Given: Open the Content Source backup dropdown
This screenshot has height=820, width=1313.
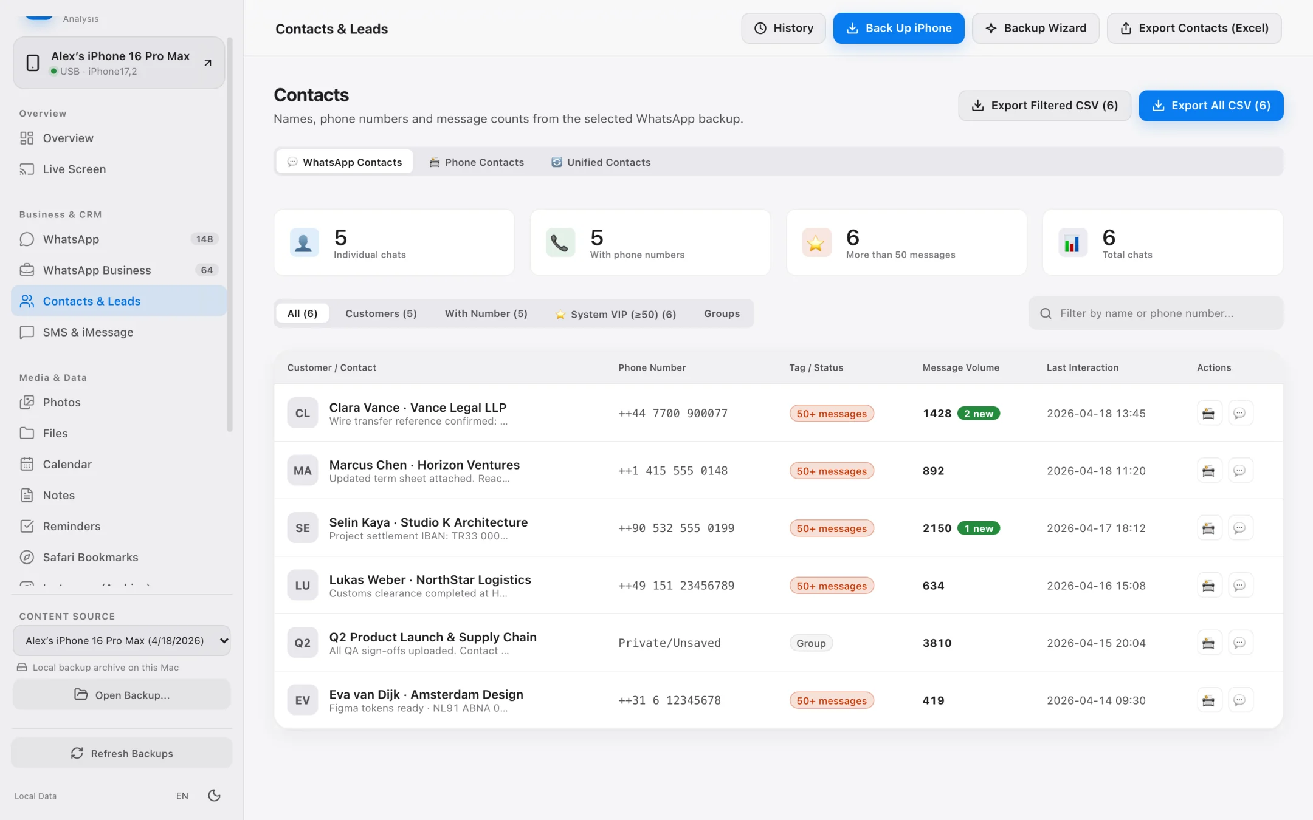Looking at the screenshot, I should tap(122, 640).
